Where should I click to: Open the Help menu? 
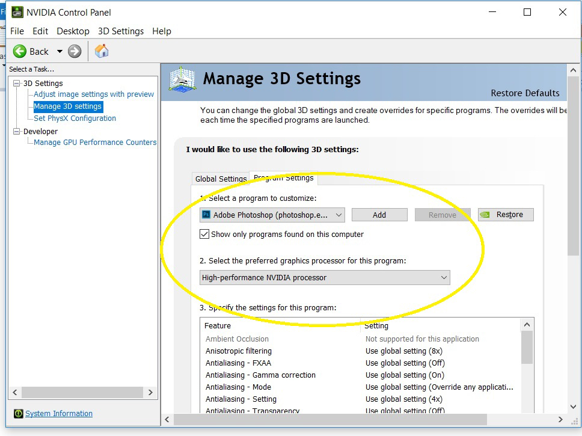[x=162, y=31]
